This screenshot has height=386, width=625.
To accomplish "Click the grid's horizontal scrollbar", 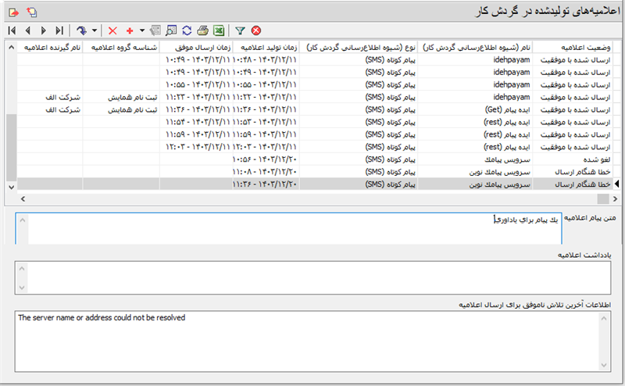I will pos(312,198).
